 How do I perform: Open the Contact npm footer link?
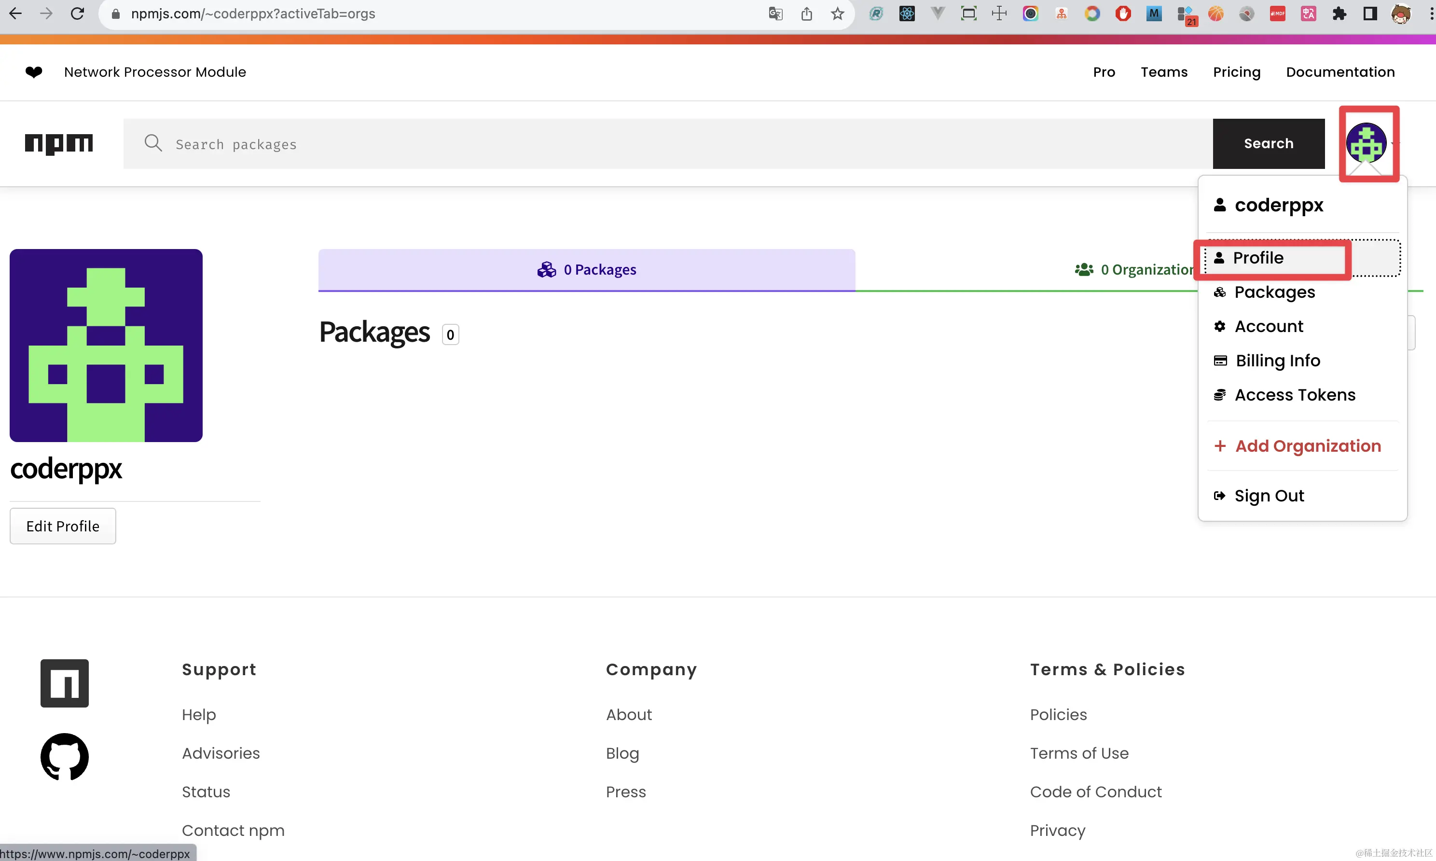(x=233, y=831)
